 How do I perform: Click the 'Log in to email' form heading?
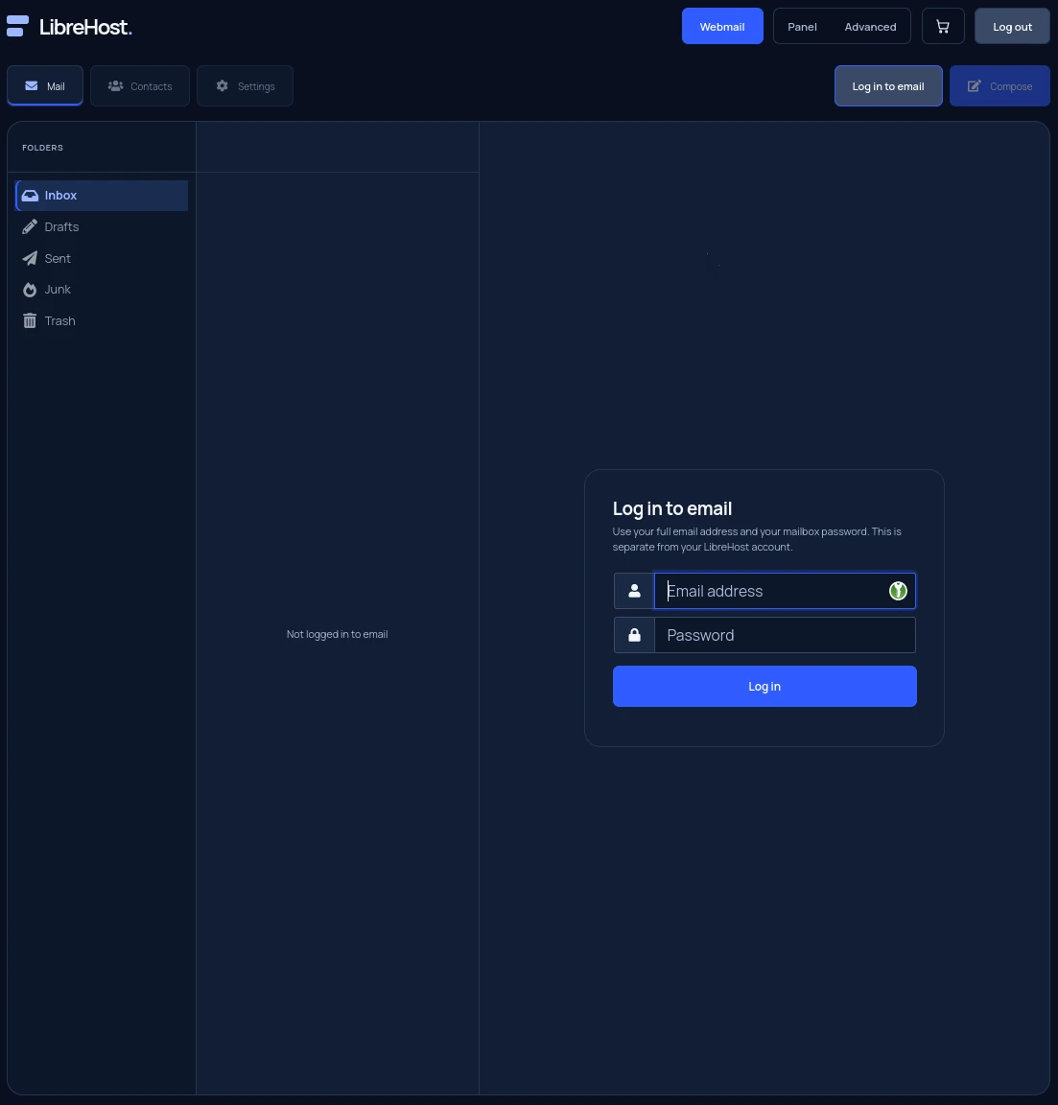tap(671, 508)
